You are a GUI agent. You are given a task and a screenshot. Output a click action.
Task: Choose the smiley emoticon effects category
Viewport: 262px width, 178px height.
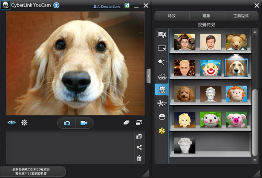pyautogui.click(x=162, y=116)
